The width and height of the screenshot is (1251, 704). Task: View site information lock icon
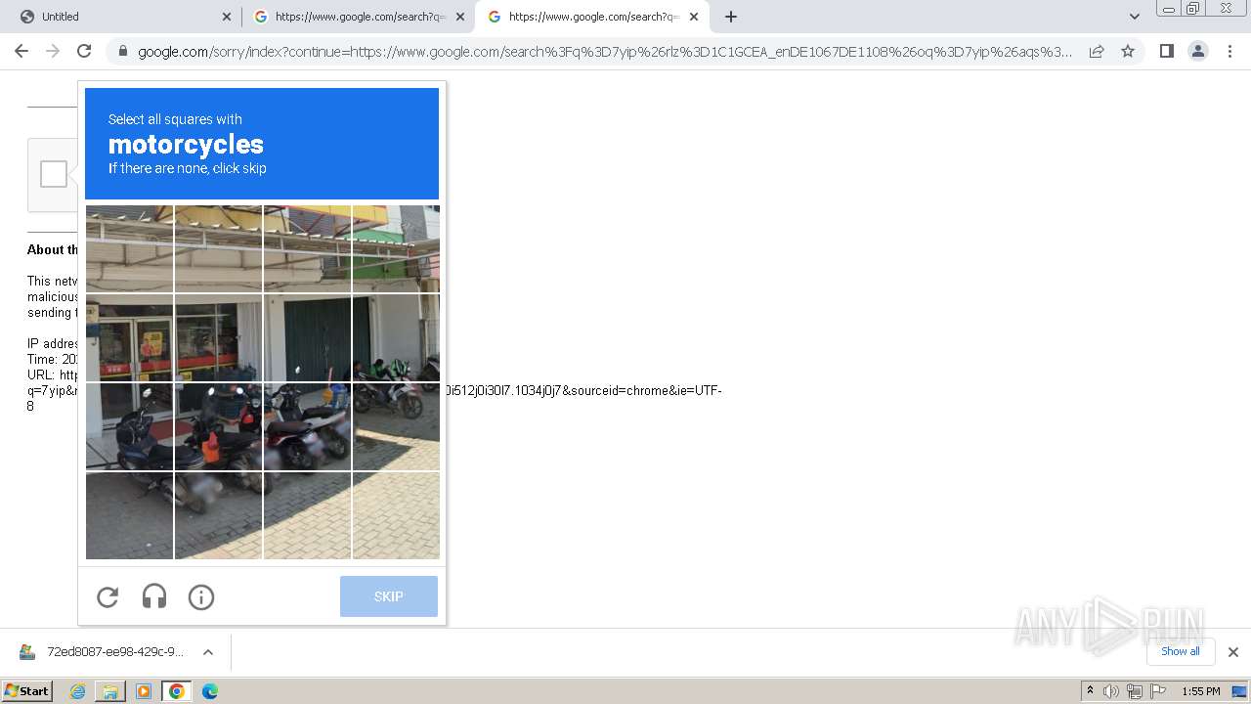[122, 52]
